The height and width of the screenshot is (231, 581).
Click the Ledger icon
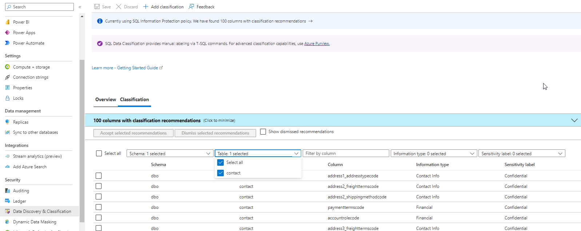7,201
